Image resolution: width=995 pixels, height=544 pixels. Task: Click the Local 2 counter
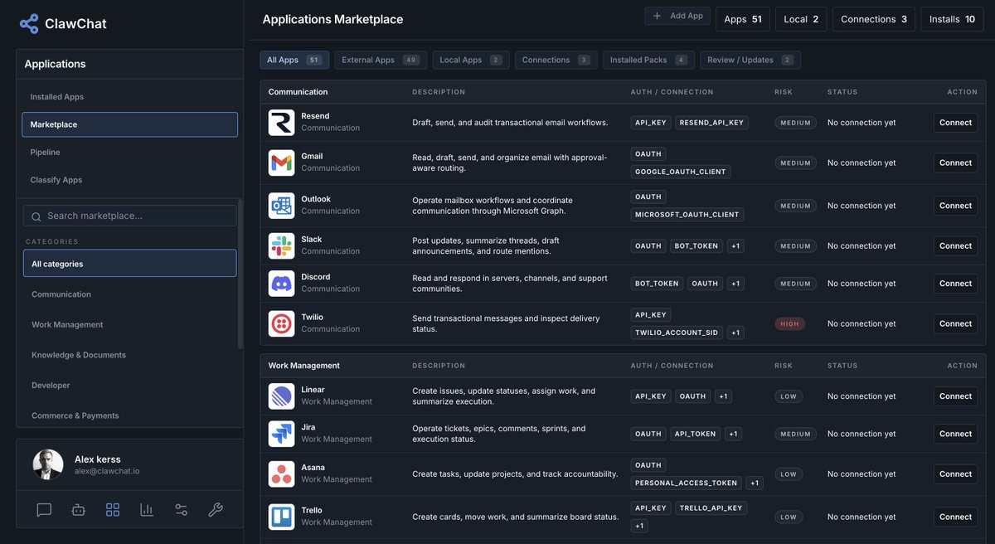click(x=801, y=19)
